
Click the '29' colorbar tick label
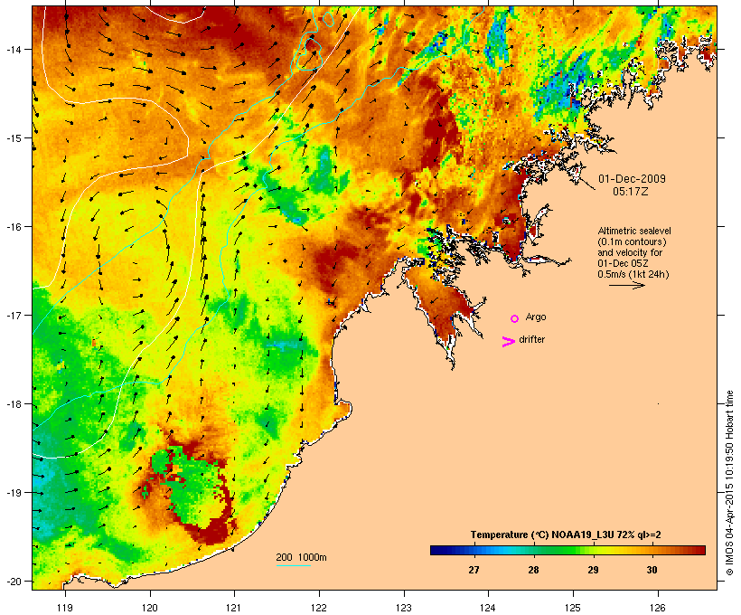click(593, 570)
